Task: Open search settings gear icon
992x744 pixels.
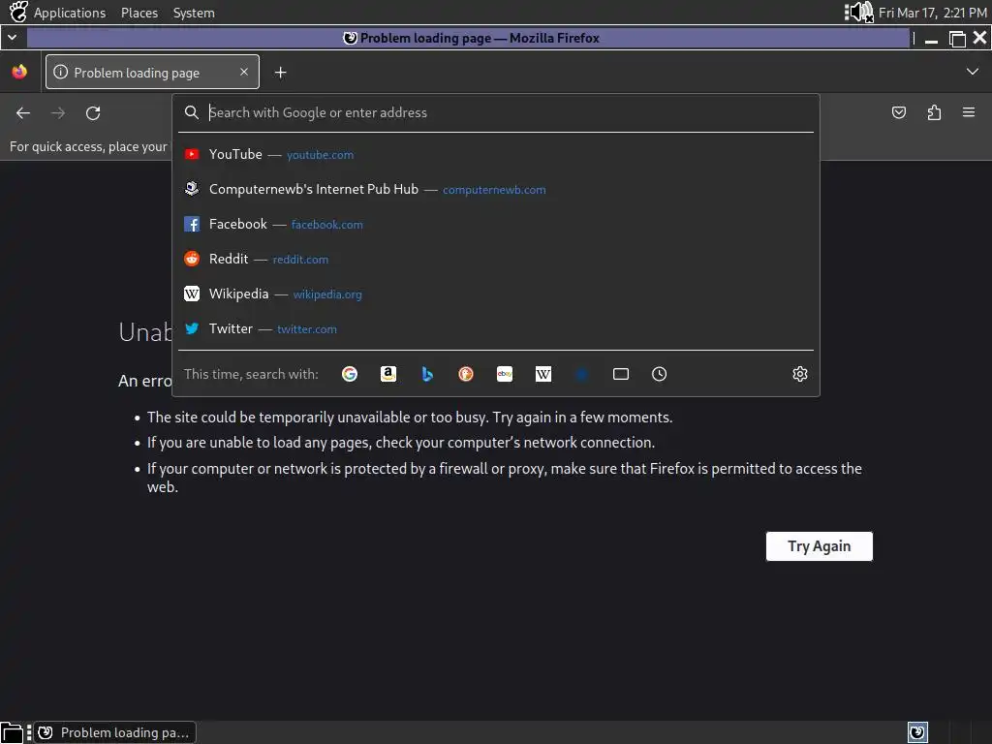Action: [799, 374]
